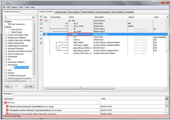Screen dimensions: 171x120
Task: Open the File menu
Action: (4, 7)
